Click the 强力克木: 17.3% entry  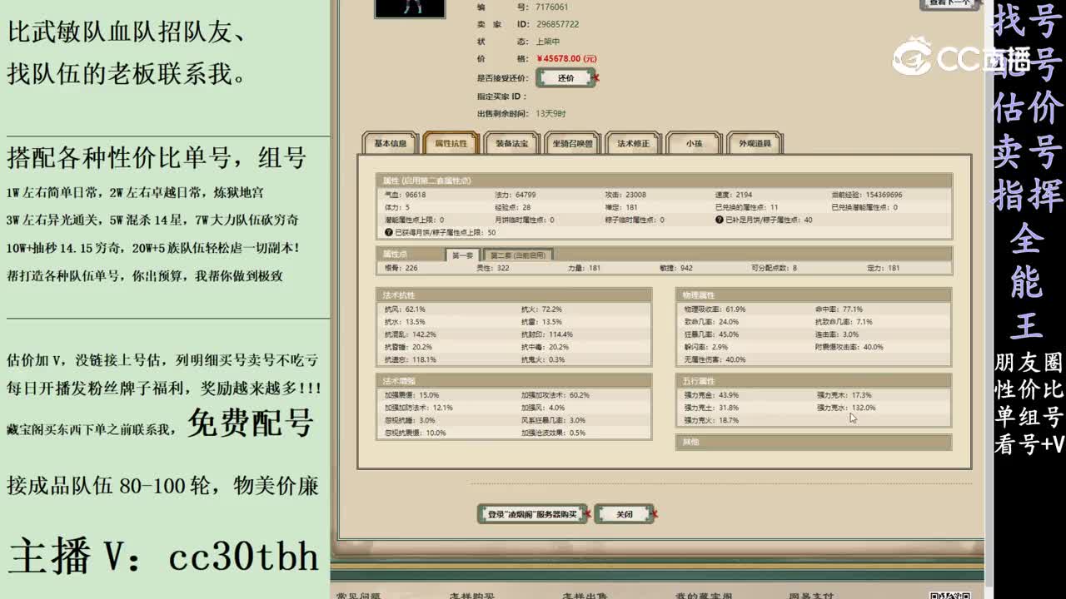point(844,395)
